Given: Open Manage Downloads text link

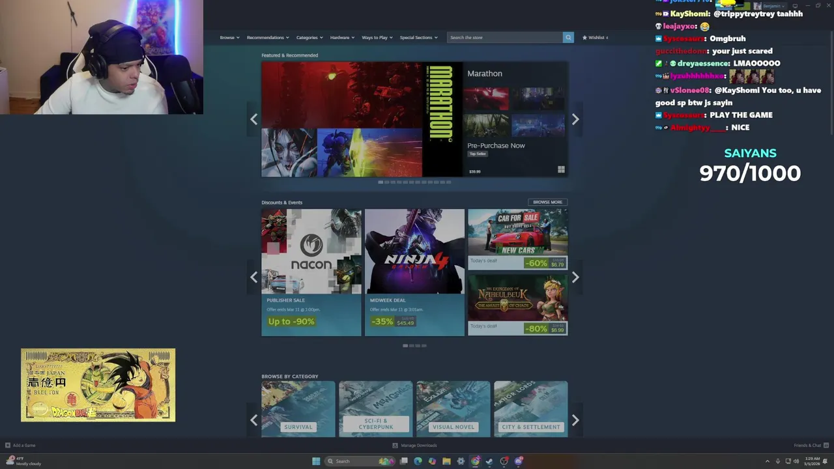Looking at the screenshot, I should [x=419, y=446].
